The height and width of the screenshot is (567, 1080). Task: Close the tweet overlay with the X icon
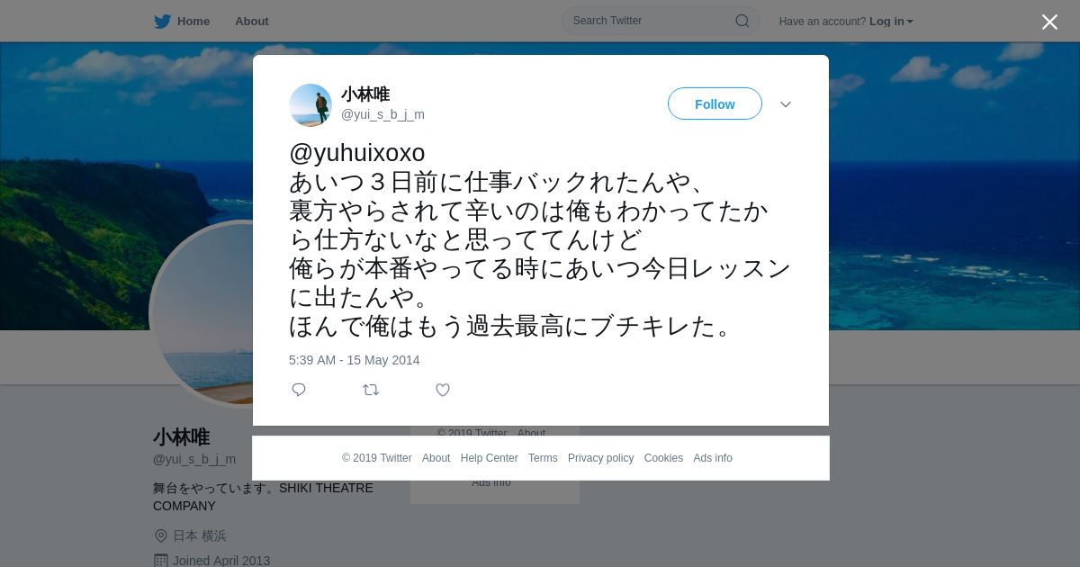coord(1049,22)
